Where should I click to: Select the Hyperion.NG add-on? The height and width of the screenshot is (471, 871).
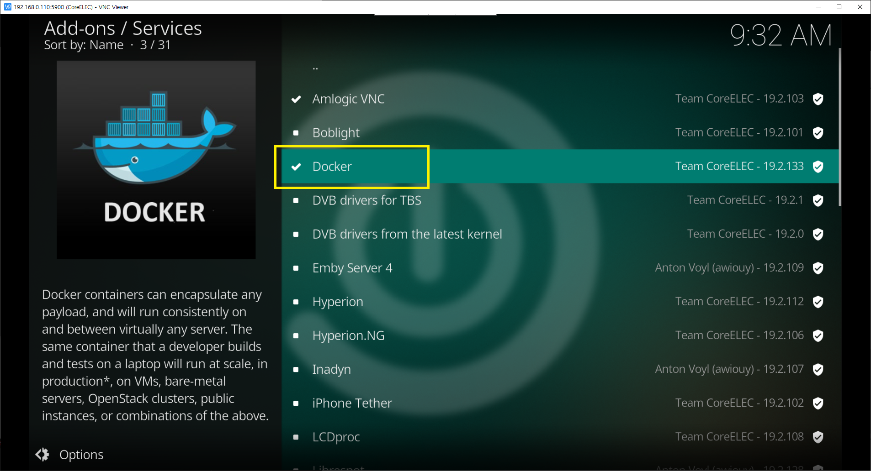pos(560,335)
